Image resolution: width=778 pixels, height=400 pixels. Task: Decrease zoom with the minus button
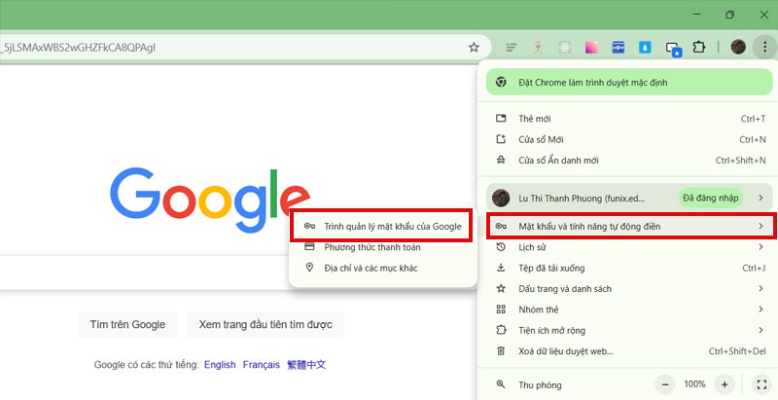[x=664, y=384]
